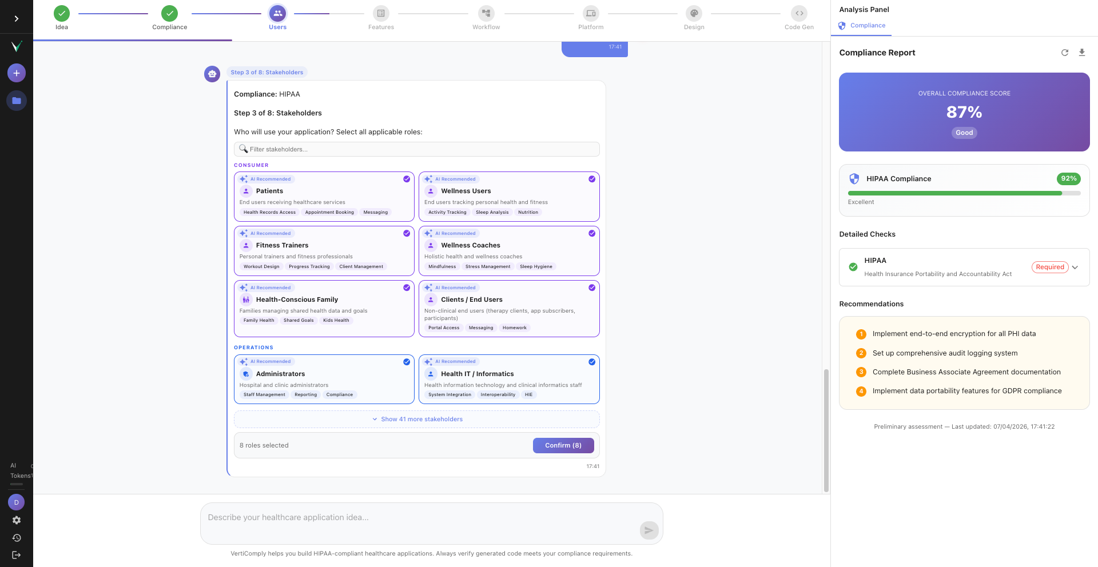Screen dimensions: 1098x567
Task: Select the Workflow step icon
Action: [486, 13]
